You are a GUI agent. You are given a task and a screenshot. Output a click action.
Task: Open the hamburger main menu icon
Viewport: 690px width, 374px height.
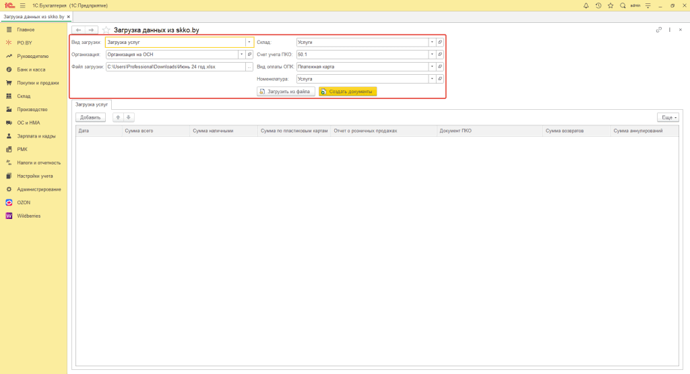tap(23, 5)
